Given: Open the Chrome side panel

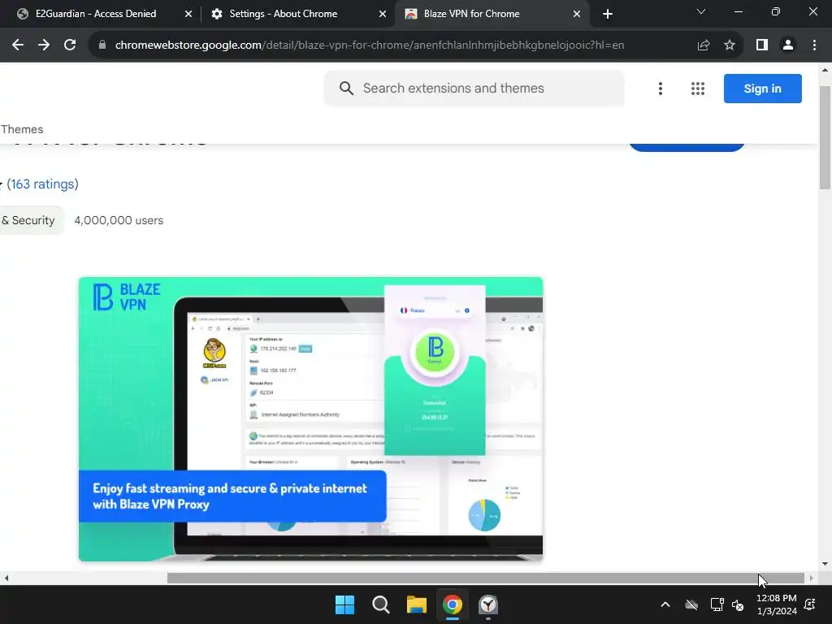Looking at the screenshot, I should pyautogui.click(x=762, y=45).
